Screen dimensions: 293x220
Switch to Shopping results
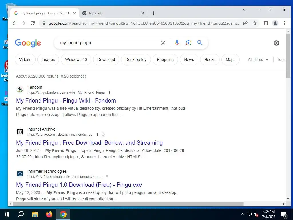point(165,60)
